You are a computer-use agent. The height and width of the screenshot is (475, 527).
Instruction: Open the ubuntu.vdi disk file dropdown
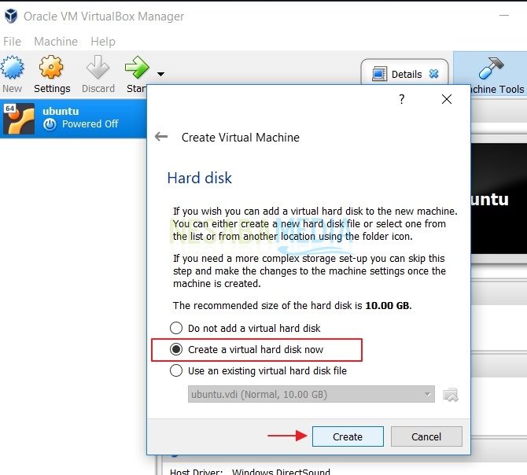click(x=311, y=394)
